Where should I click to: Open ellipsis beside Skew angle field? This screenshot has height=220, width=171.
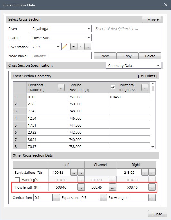(x=152, y=198)
